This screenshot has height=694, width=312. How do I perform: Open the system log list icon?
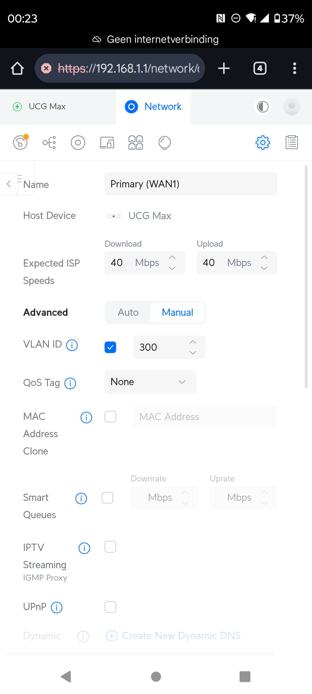pos(292,143)
